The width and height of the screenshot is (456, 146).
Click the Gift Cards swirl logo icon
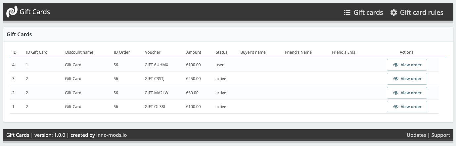12,12
